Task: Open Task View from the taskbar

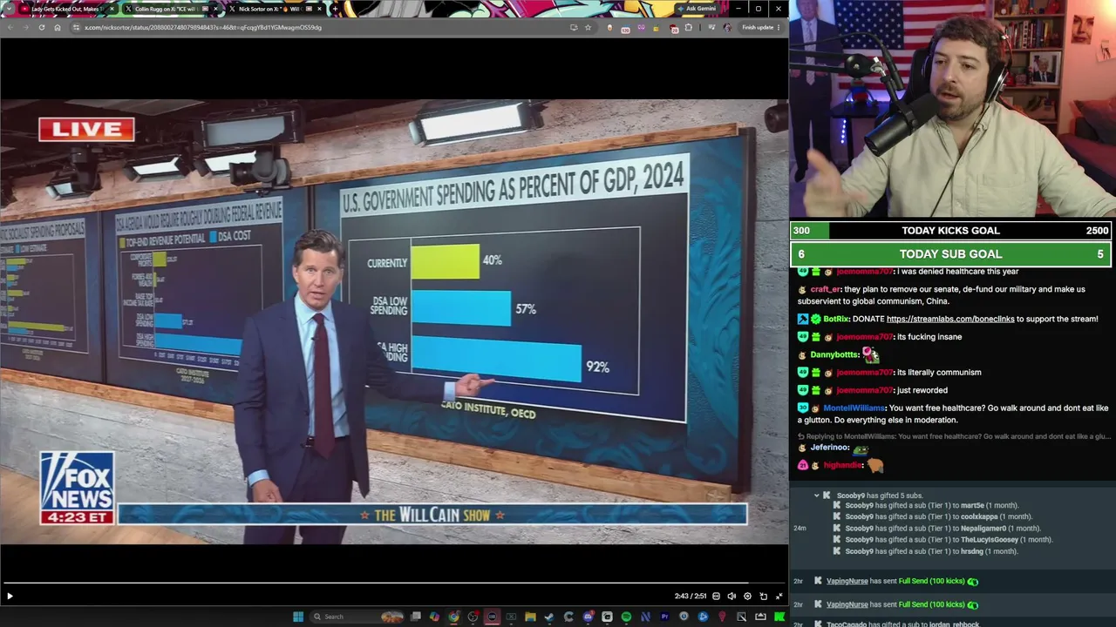Action: click(x=416, y=617)
